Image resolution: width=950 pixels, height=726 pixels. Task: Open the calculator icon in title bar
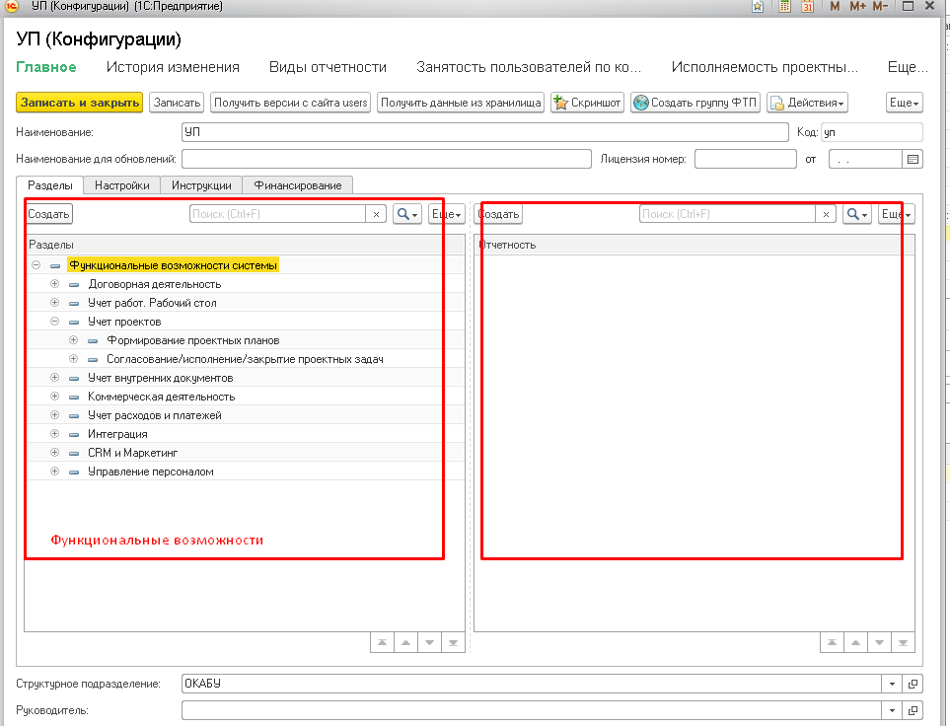(x=785, y=7)
